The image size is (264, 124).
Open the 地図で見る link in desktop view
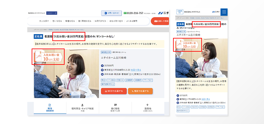tap(136, 70)
